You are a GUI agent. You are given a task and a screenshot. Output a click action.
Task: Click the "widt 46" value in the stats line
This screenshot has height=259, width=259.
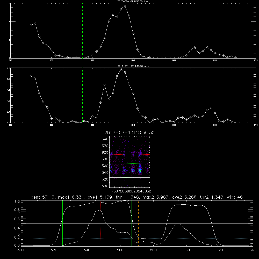(235, 197)
